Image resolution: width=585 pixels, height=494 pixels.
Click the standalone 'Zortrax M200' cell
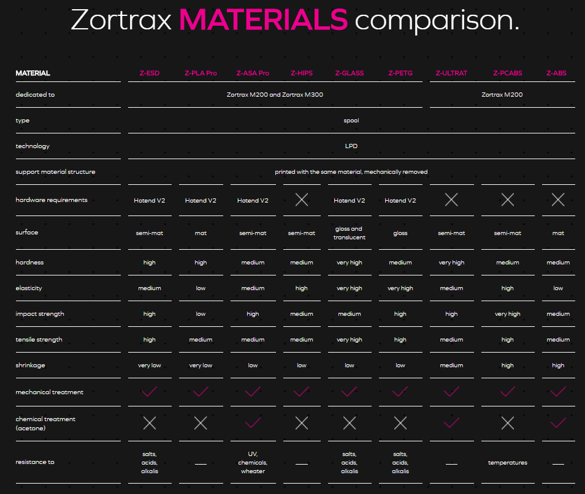502,95
